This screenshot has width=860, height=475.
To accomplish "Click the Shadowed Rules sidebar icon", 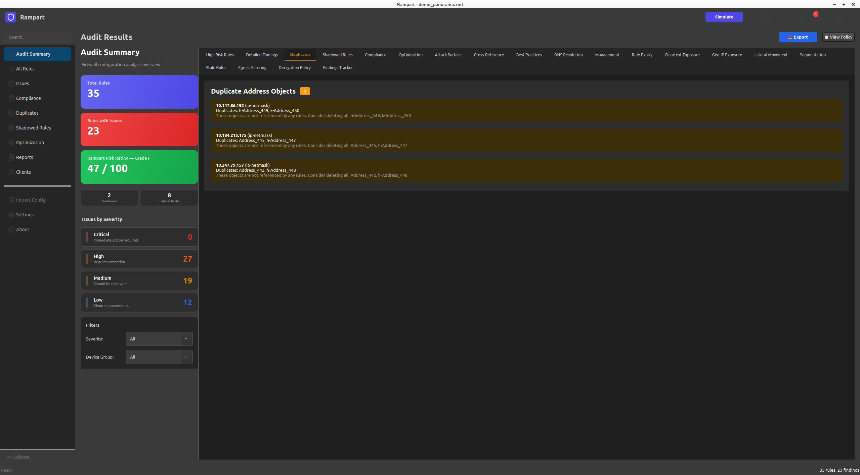I will click(x=11, y=128).
